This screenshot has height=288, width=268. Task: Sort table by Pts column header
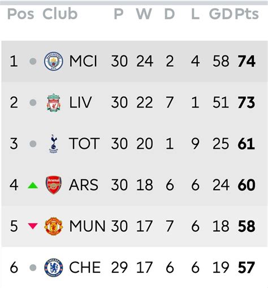(247, 14)
